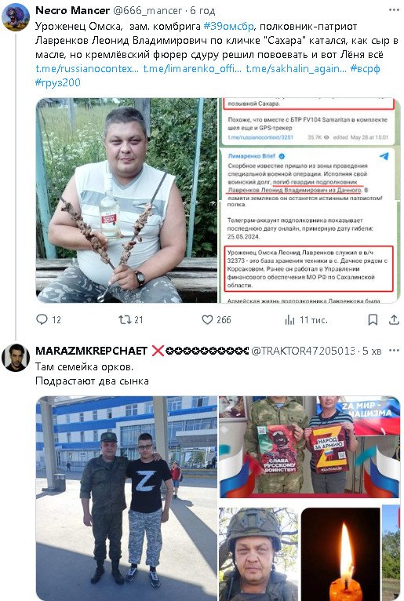Open the t.me/limarenko_offi... link
This screenshot has height=601, width=404.
[x=192, y=68]
